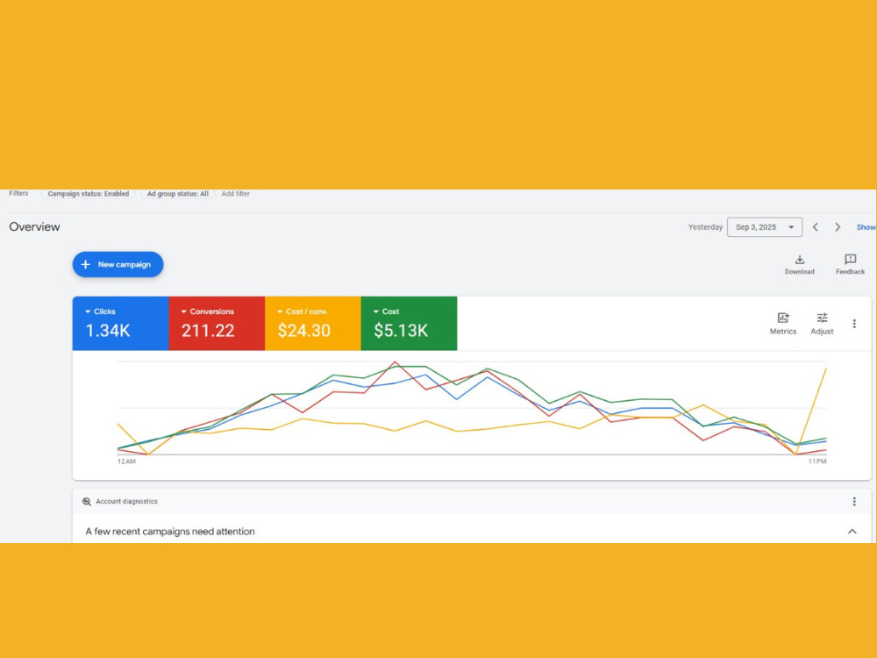877x658 pixels.
Task: Click the 12 AM axis label
Action: coord(126,461)
